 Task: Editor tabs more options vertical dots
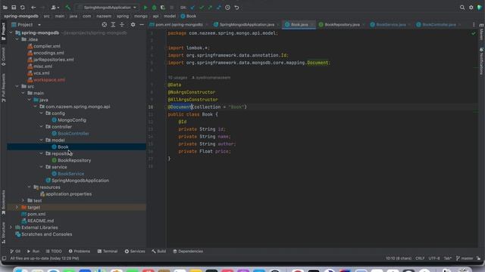coord(474,25)
